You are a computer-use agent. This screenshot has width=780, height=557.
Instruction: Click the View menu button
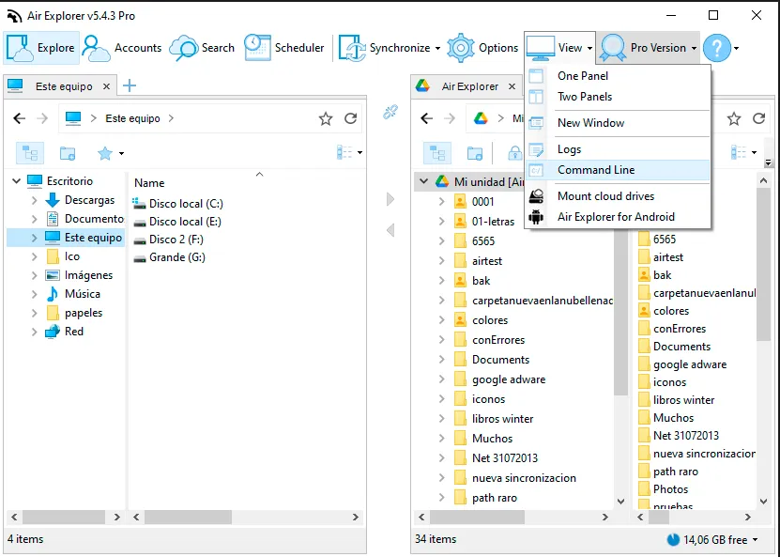click(x=559, y=48)
